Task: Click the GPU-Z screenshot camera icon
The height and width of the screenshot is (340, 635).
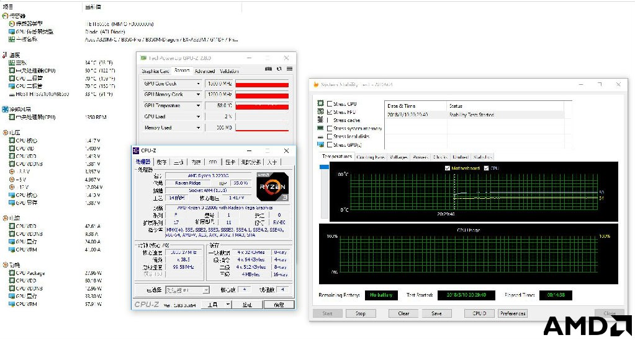Action: point(268,69)
